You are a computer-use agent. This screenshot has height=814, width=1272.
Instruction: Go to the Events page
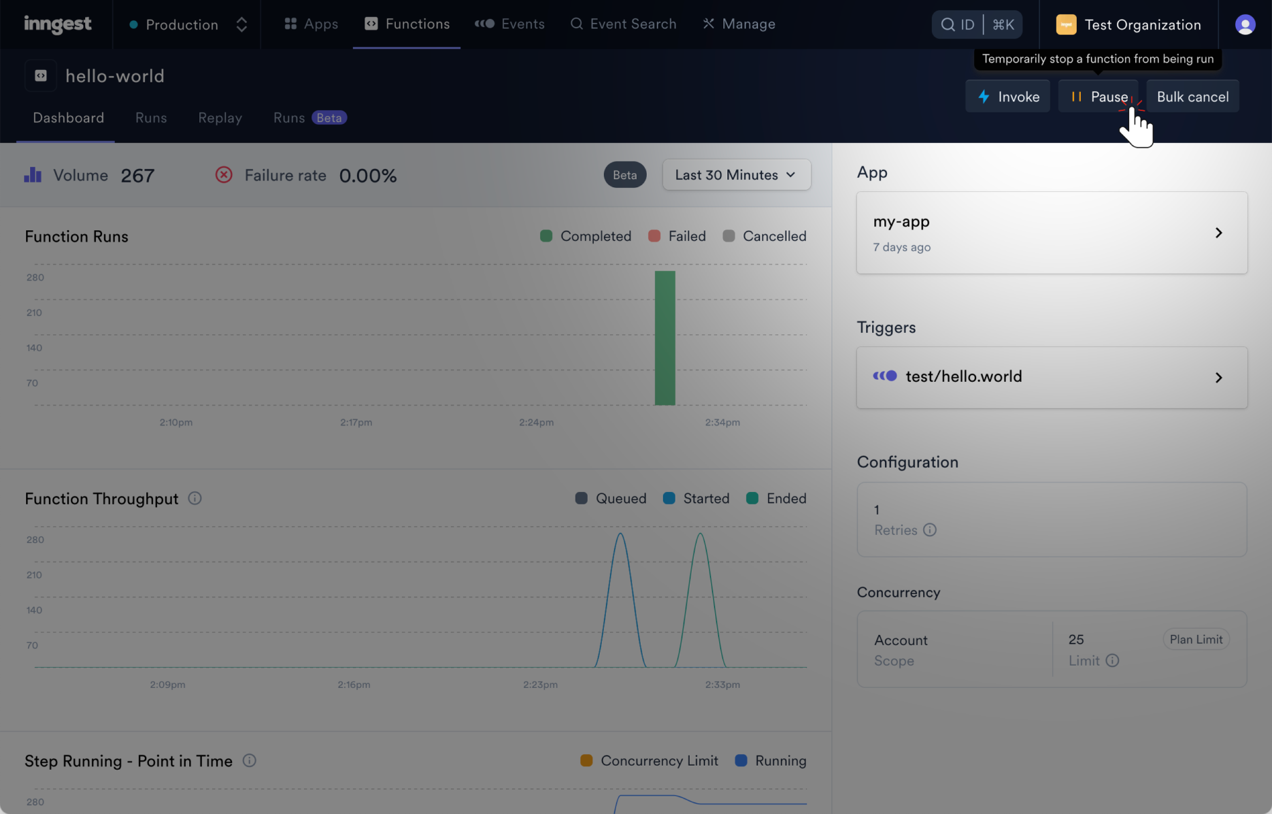coord(509,24)
